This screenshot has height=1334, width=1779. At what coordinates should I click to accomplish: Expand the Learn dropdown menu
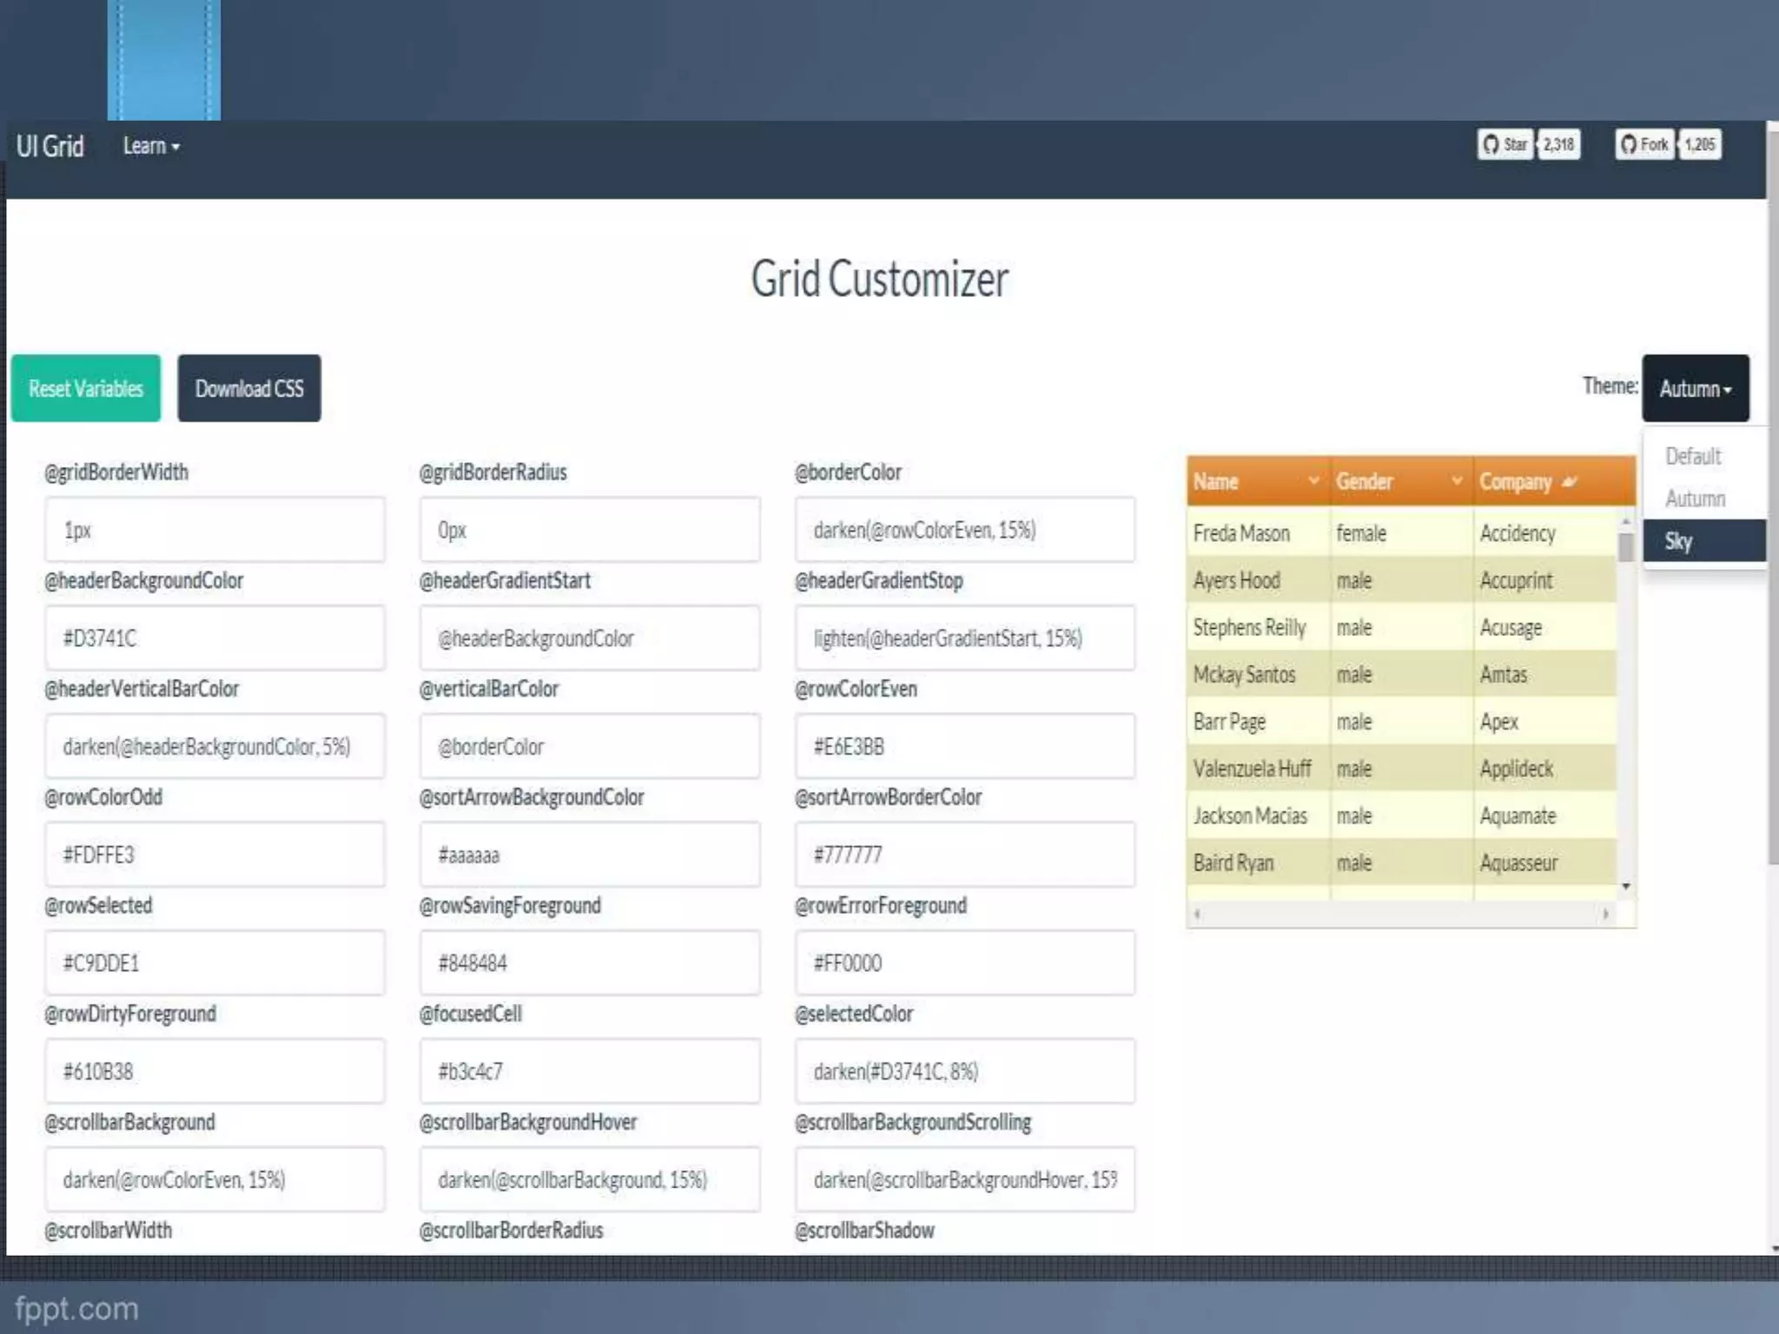tap(151, 146)
